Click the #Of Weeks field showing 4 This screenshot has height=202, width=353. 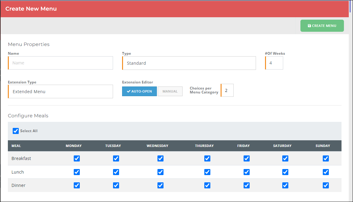click(274, 63)
